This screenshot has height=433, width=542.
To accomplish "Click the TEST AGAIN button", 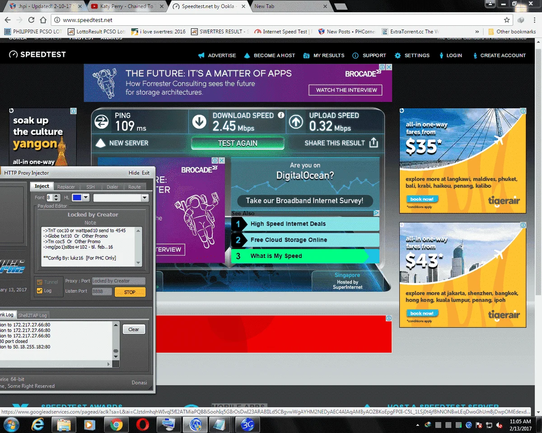I will (x=238, y=143).
